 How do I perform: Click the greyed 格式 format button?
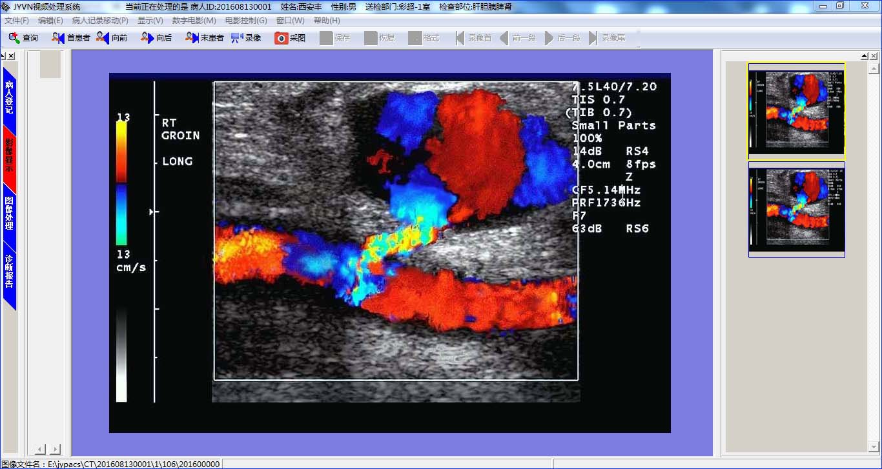pos(424,38)
